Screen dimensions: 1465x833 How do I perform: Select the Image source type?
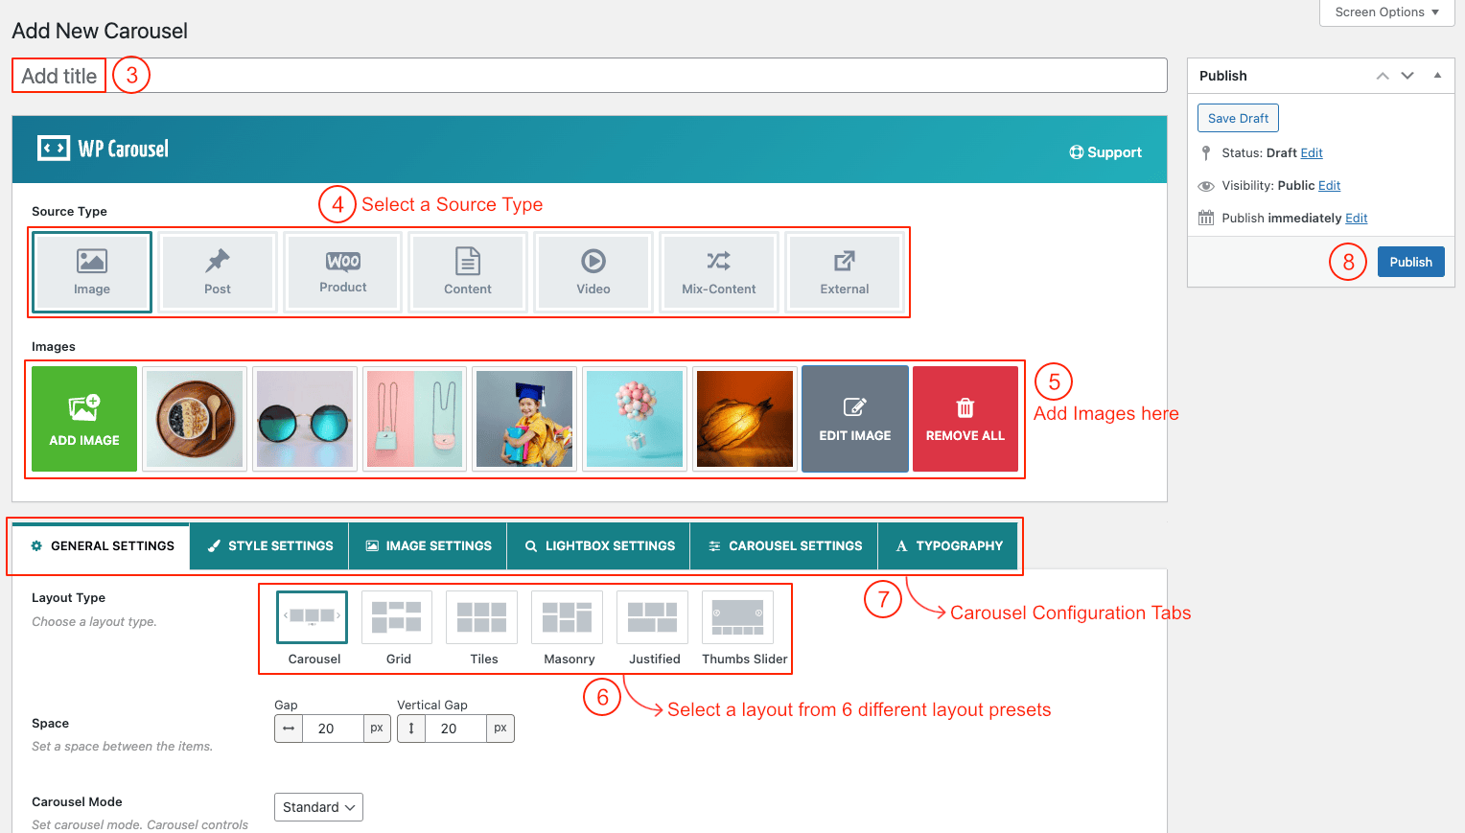click(92, 272)
